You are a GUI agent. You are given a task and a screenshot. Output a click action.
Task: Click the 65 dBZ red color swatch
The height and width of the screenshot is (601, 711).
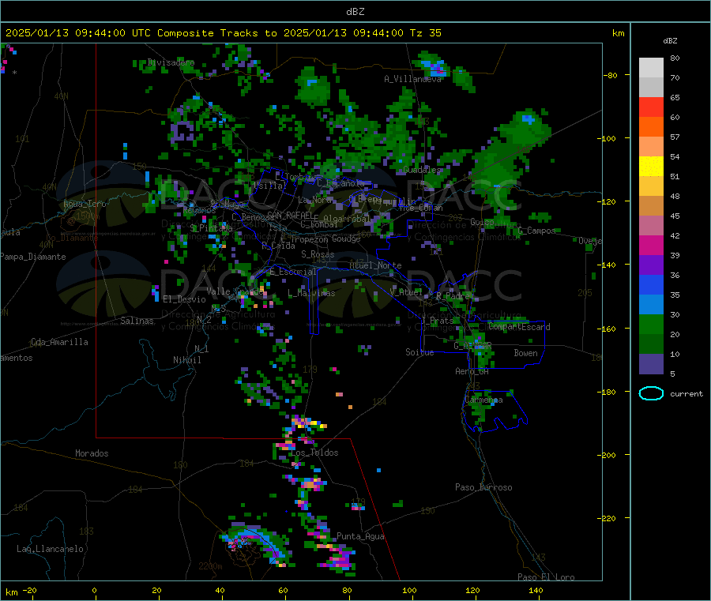pos(651,107)
